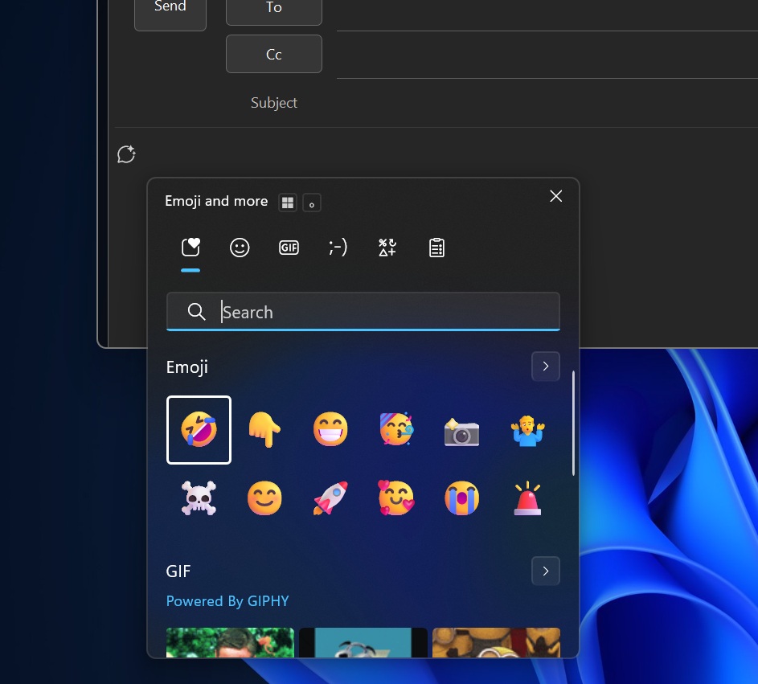Select the partying face emoji
Viewport: 758px width, 684px height.
click(396, 430)
